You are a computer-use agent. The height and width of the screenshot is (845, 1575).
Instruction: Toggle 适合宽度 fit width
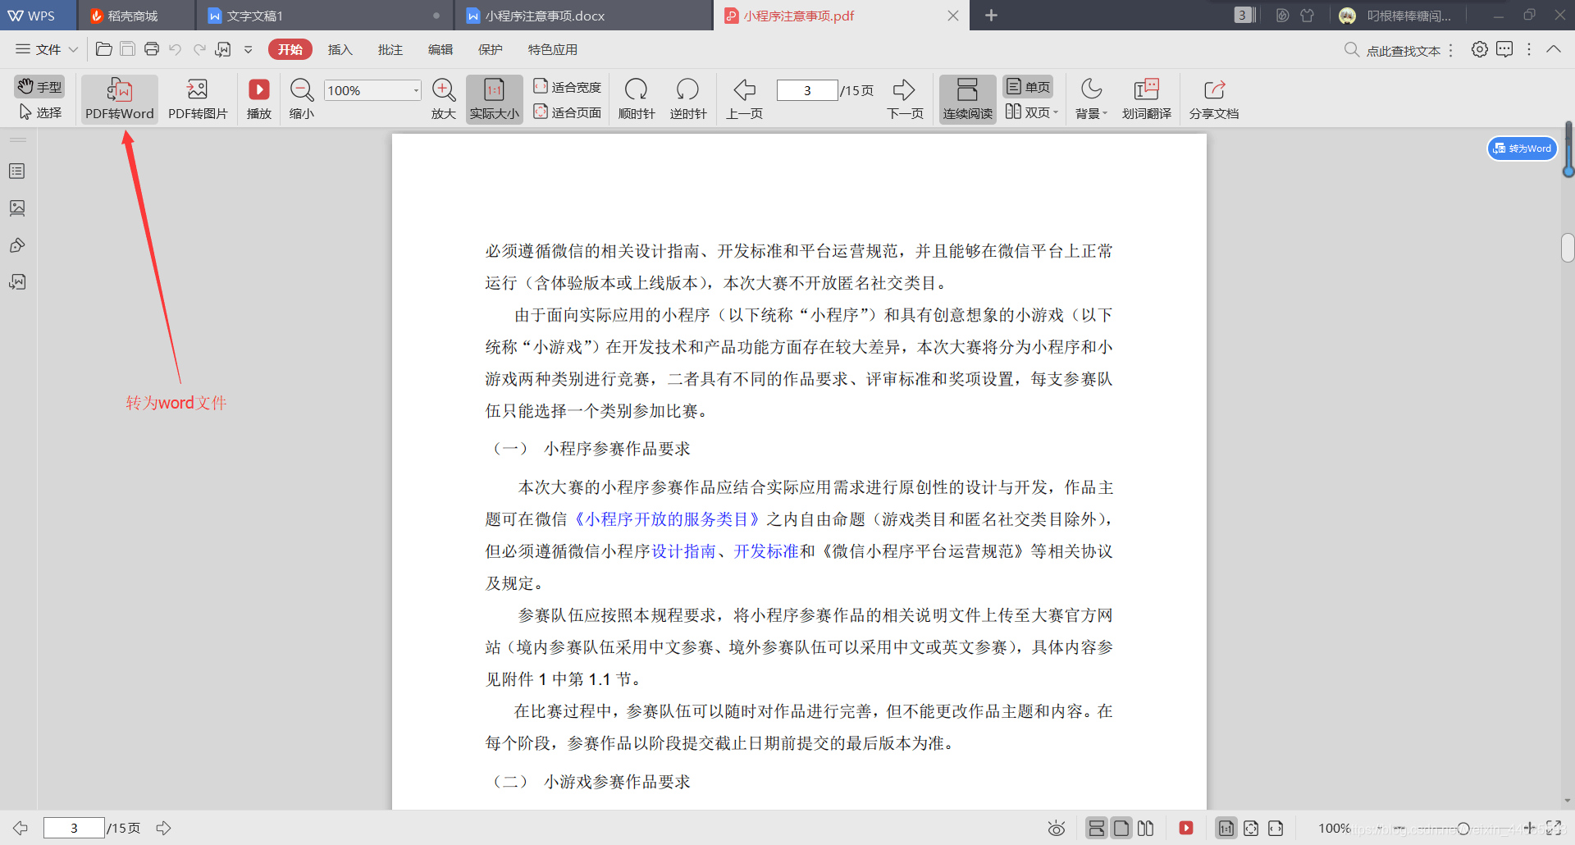(x=567, y=87)
